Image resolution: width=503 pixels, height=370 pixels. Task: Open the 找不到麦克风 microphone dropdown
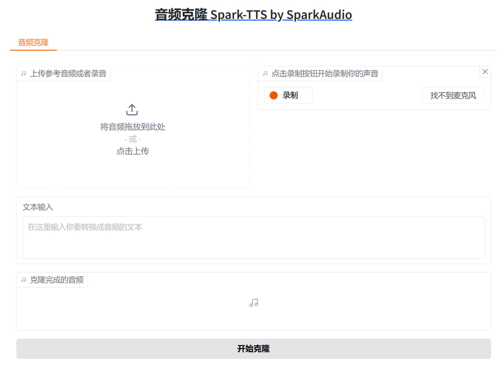point(453,95)
